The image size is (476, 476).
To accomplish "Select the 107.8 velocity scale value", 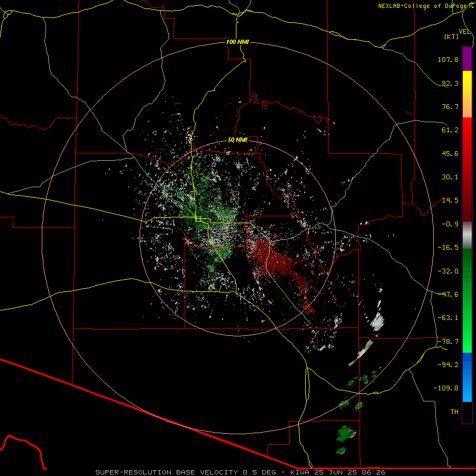I will point(448,59).
